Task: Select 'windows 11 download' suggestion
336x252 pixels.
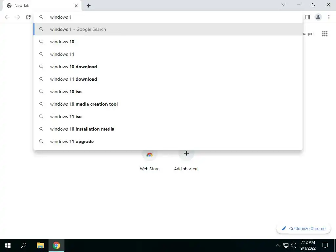Action: [168, 79]
